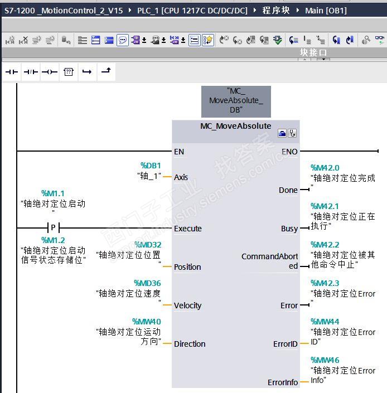Open project S7-1200_MotionControl_2_V15 breadcrumb
The width and height of the screenshot is (387, 393).
[64, 11]
